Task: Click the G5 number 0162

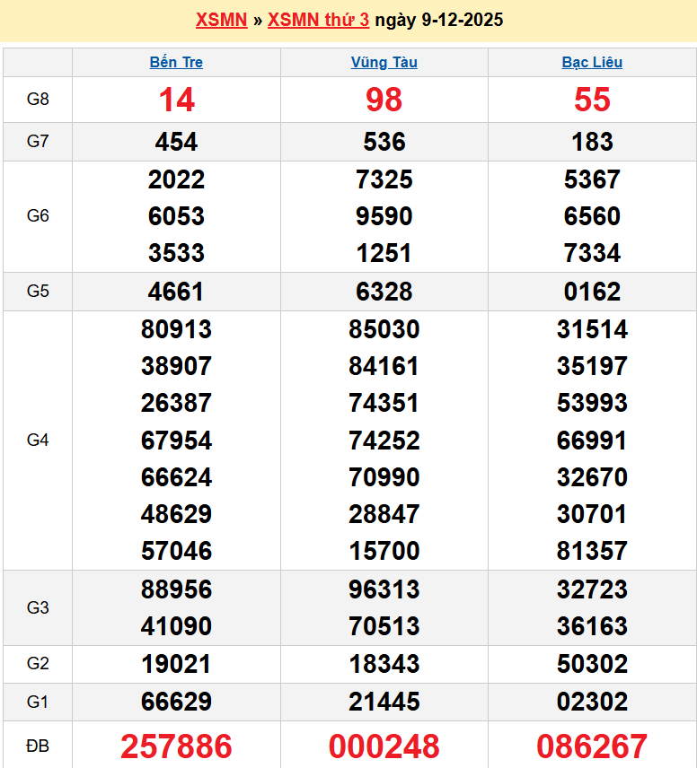Action: [x=592, y=292]
